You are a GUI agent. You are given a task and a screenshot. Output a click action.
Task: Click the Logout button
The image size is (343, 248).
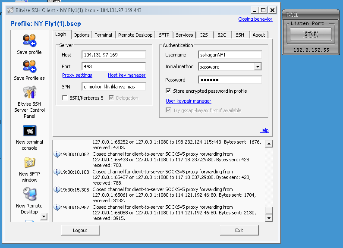coord(81,230)
